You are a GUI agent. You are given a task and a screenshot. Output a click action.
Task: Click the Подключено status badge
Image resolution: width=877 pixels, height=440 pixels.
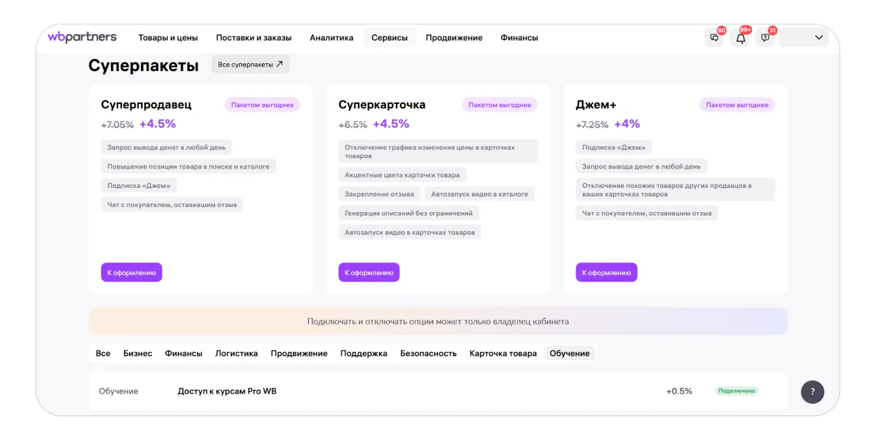tap(737, 391)
